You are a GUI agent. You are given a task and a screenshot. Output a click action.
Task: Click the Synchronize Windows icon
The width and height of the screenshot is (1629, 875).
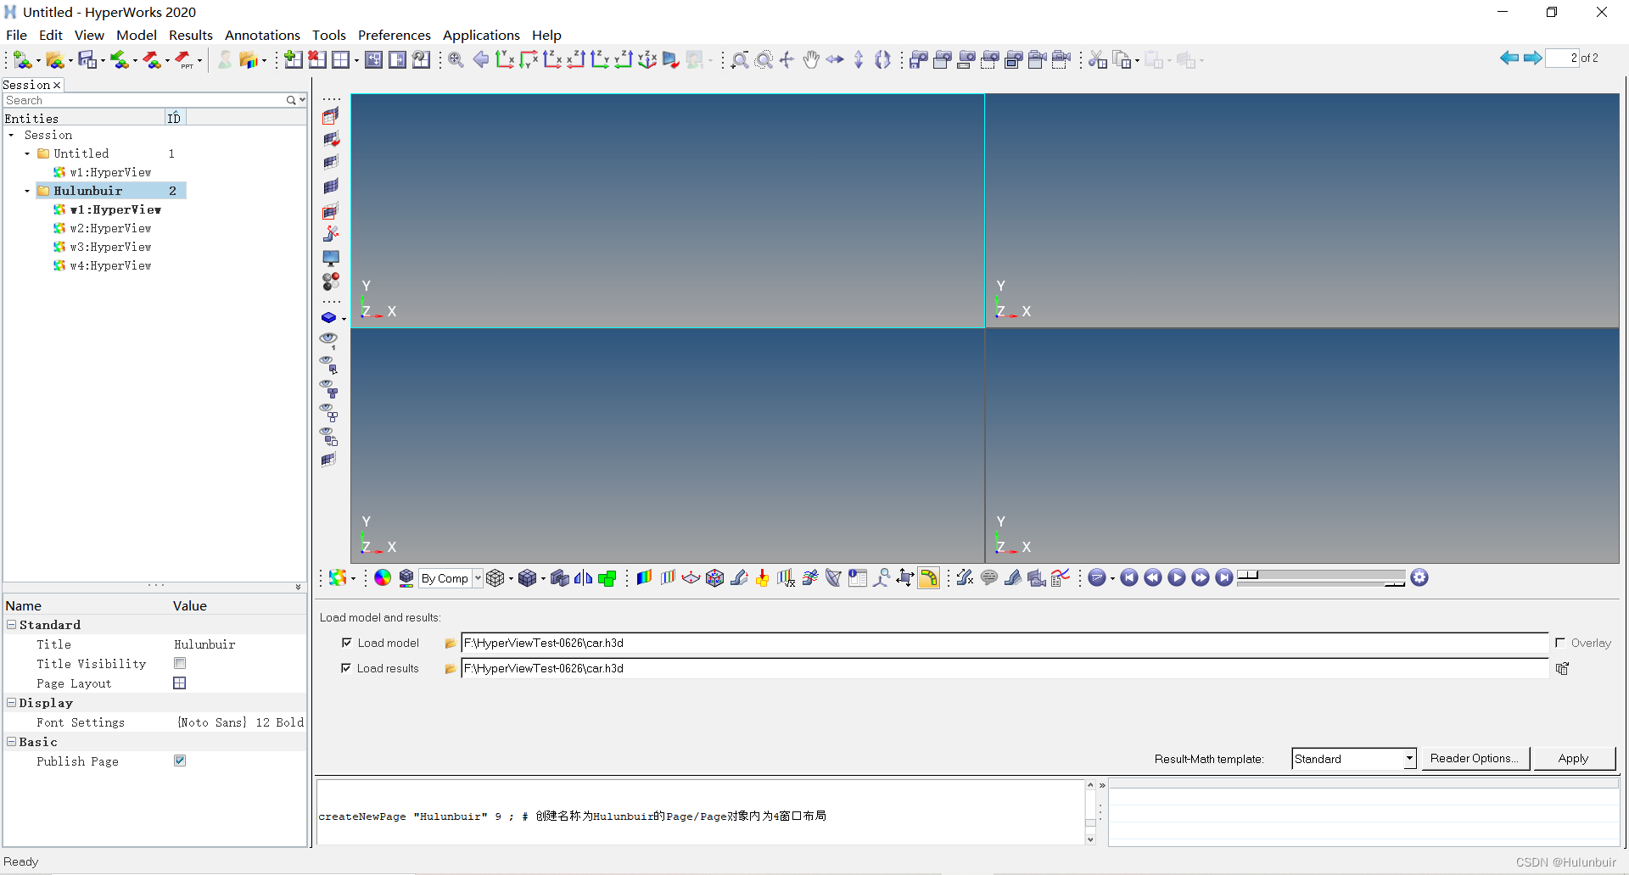421,59
